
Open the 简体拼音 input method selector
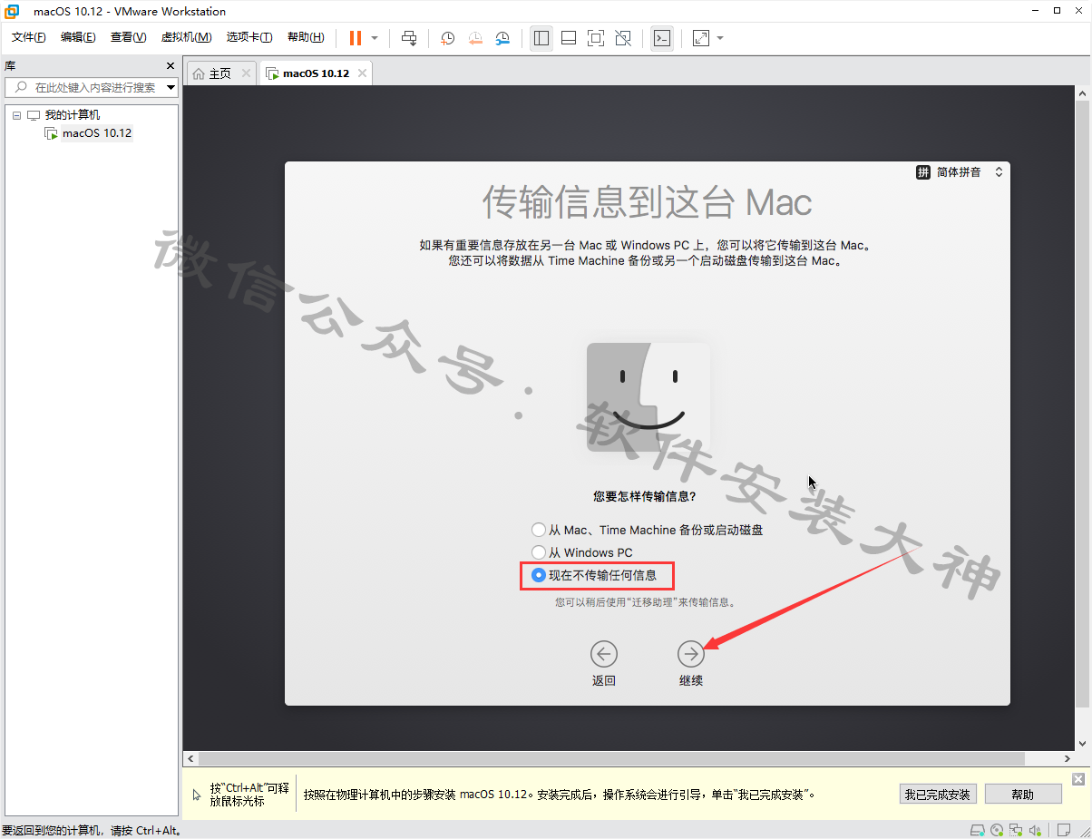(x=960, y=172)
